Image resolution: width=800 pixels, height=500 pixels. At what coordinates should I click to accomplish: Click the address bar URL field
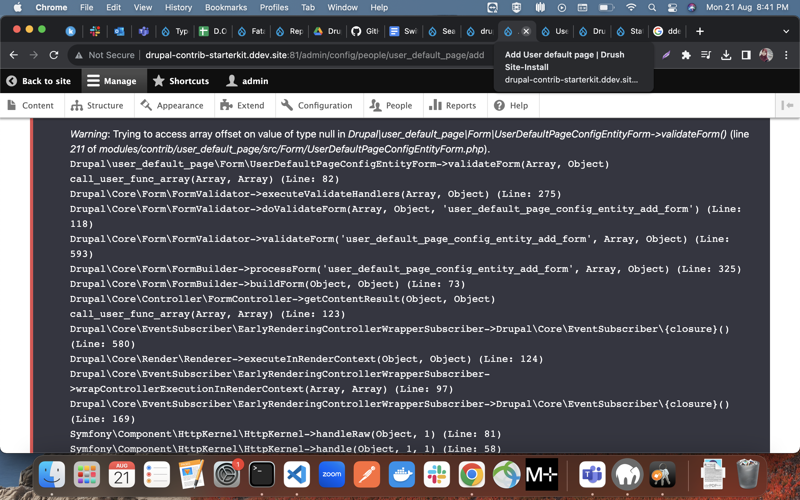pyautogui.click(x=314, y=55)
